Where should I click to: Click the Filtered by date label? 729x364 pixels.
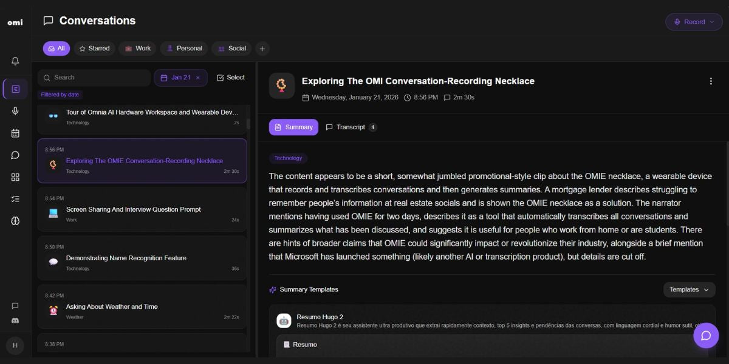[60, 95]
